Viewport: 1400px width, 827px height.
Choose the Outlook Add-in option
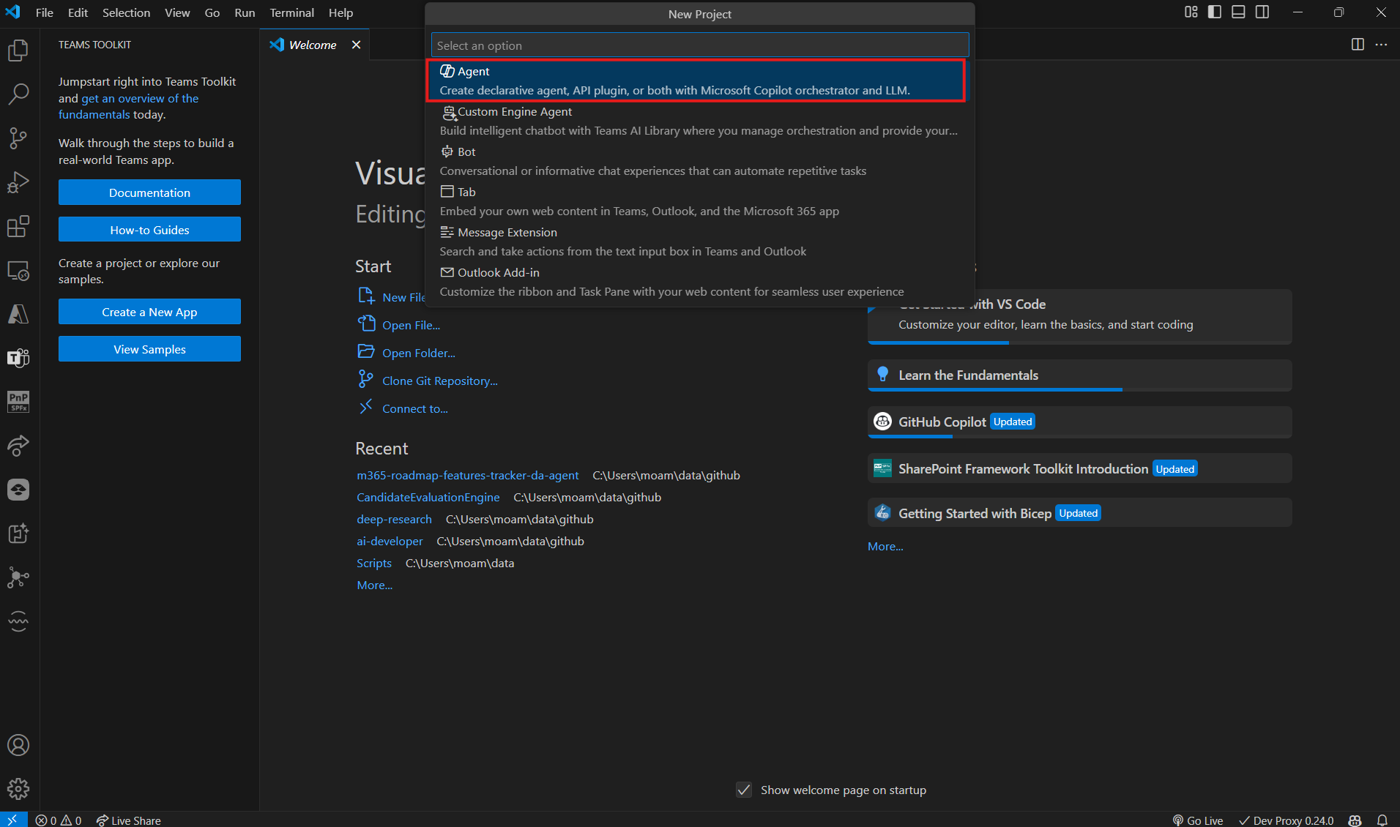pos(699,282)
